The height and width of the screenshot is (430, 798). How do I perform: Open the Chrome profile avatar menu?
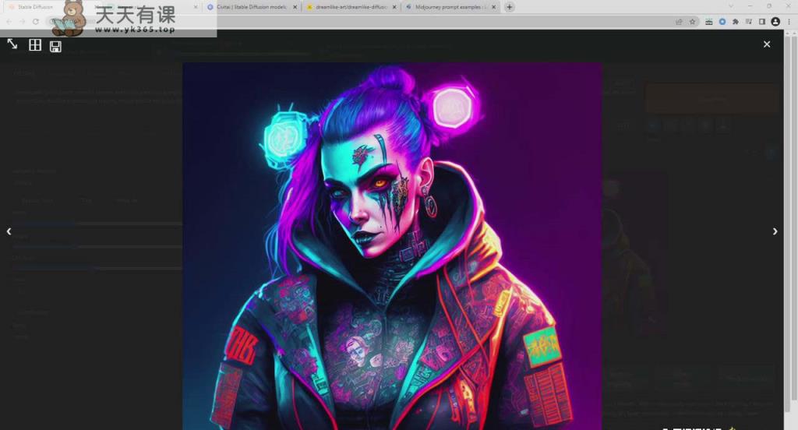tap(775, 21)
